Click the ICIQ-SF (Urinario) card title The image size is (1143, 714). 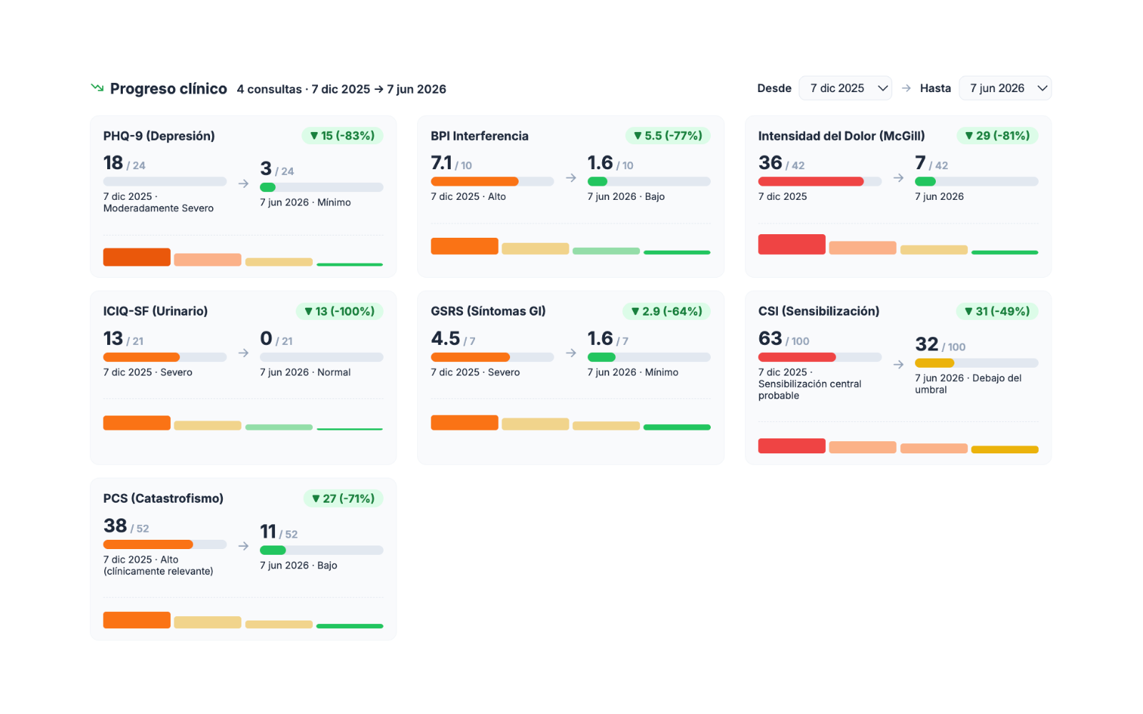156,311
